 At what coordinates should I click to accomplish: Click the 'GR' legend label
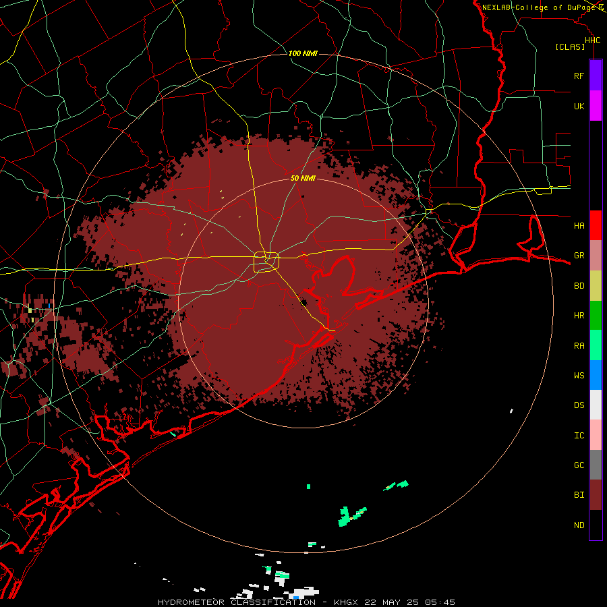[579, 256]
